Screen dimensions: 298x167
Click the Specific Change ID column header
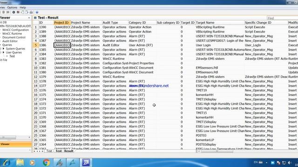click(266, 23)
